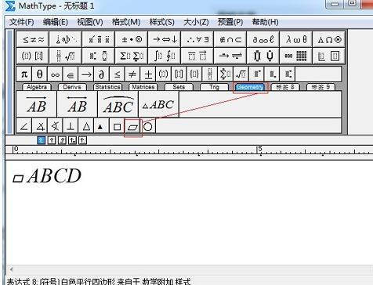Open the 格式(M) menu

pyautogui.click(x=126, y=22)
